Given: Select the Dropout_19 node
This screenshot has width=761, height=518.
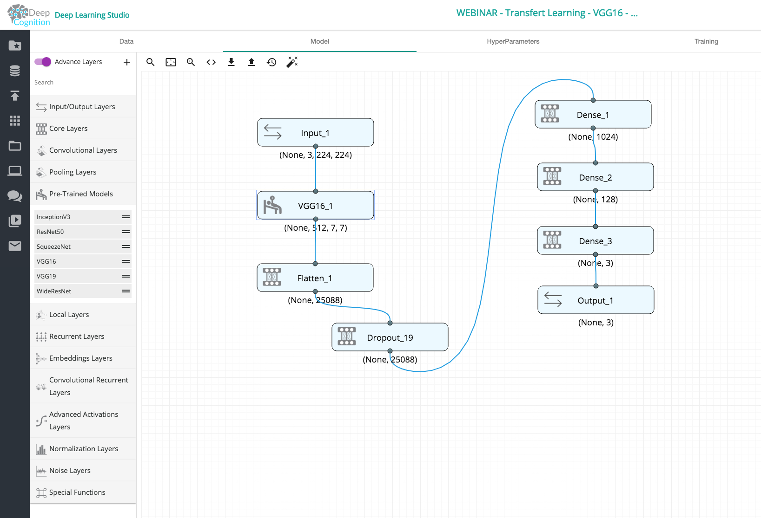Looking at the screenshot, I should (x=390, y=337).
